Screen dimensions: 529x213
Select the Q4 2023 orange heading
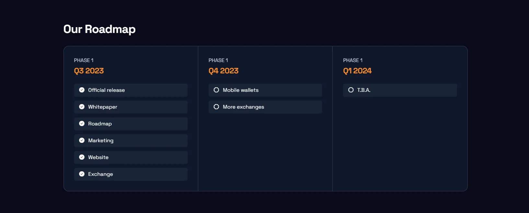click(224, 71)
